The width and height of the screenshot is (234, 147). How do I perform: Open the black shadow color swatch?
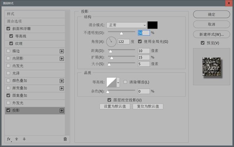pyautogui.click(x=152, y=25)
